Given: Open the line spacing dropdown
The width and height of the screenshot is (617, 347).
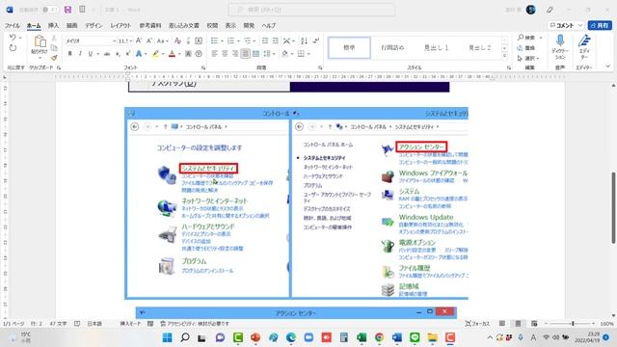Looking at the screenshot, I should tap(269, 54).
